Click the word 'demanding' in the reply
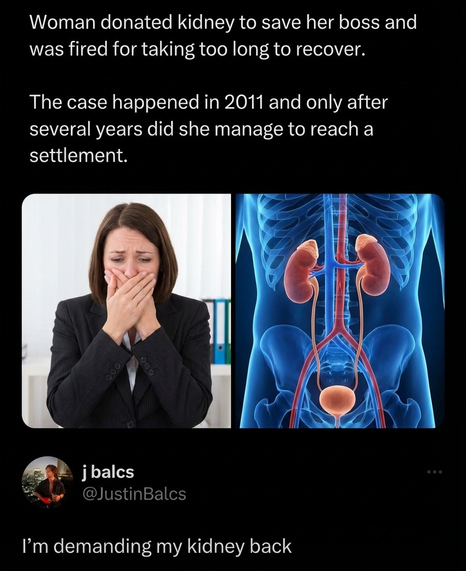This screenshot has height=571, width=466. pyautogui.click(x=103, y=547)
